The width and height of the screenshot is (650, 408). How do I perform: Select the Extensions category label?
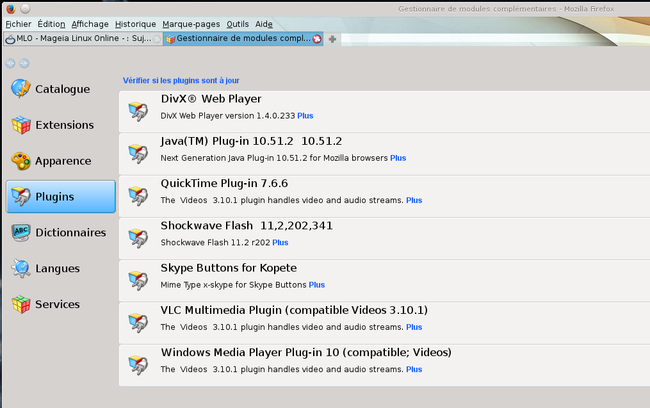click(x=65, y=125)
